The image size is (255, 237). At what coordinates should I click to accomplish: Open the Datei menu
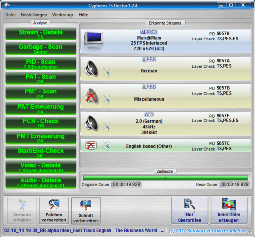pos(10,15)
